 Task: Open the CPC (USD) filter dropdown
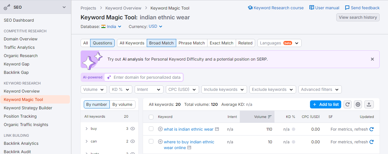pyautogui.click(x=182, y=89)
